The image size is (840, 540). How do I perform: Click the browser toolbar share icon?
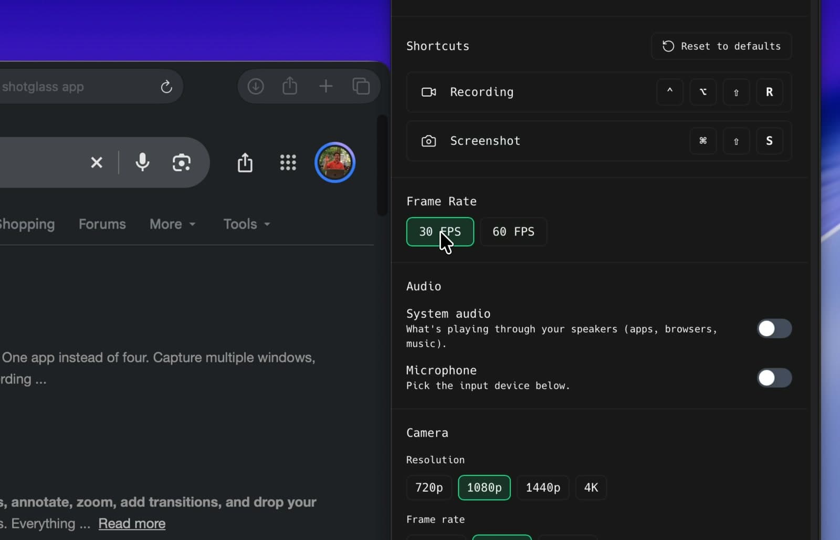[x=290, y=86]
